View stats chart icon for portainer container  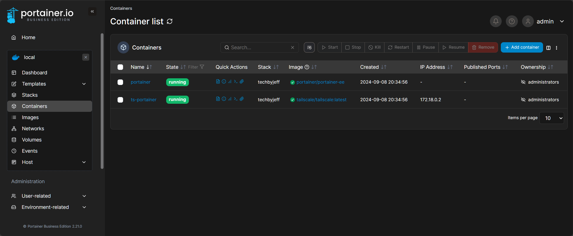[230, 81]
